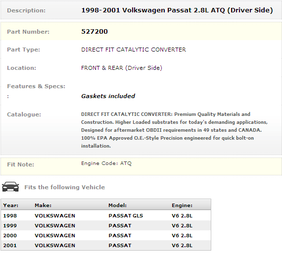This screenshot has width=282, height=266.
Task: Click the Part Number label
Action: tap(28, 32)
